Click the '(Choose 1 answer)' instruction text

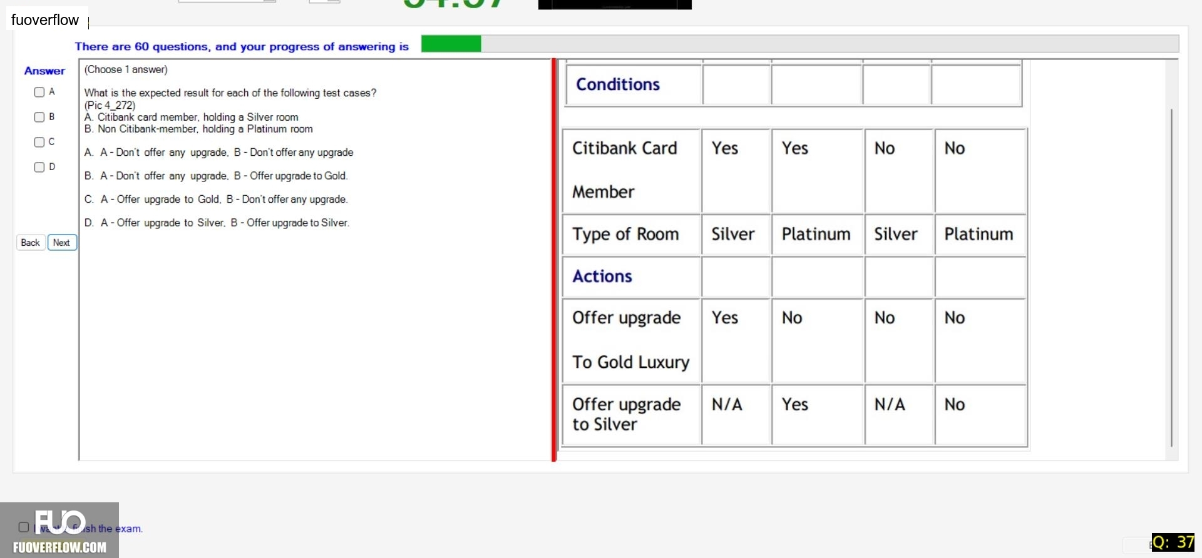pyautogui.click(x=126, y=69)
